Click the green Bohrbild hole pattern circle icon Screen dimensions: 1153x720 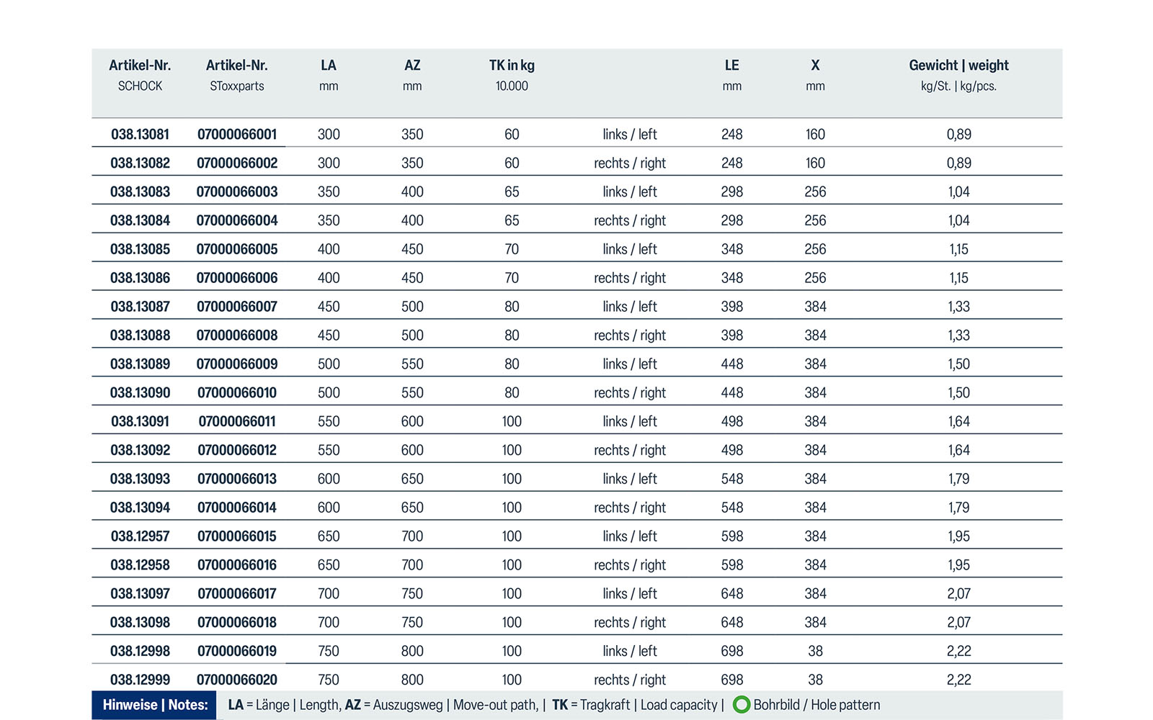tap(742, 705)
